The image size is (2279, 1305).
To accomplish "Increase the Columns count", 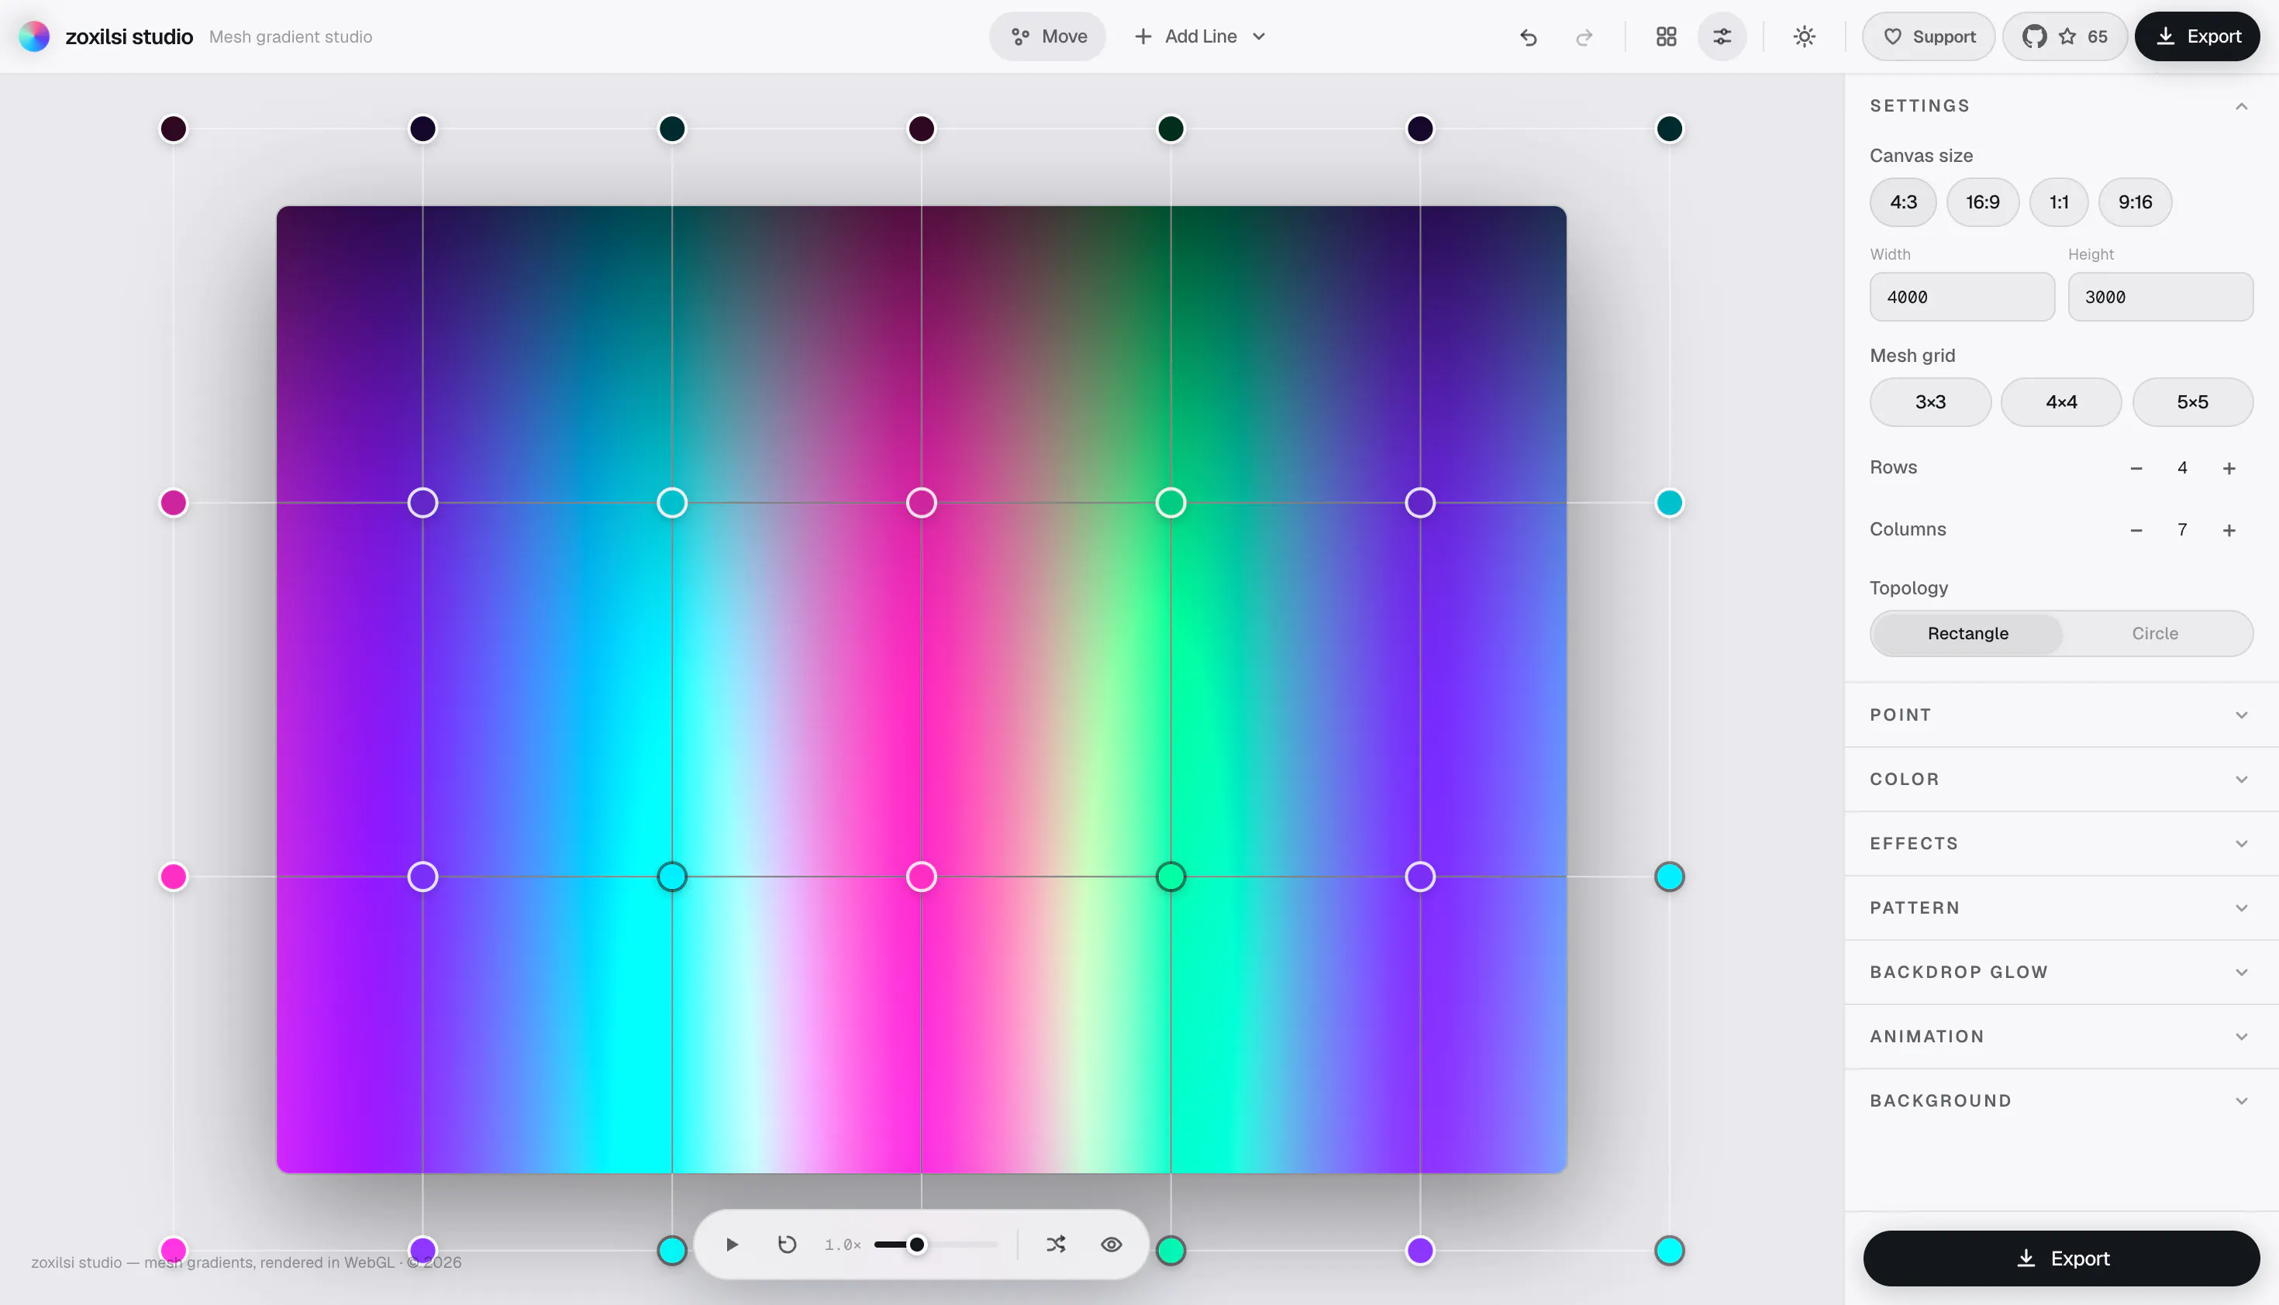I will pos(2229,531).
